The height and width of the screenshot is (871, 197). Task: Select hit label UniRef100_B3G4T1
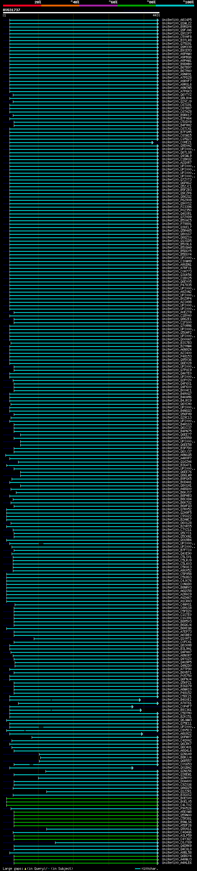click(177, 465)
